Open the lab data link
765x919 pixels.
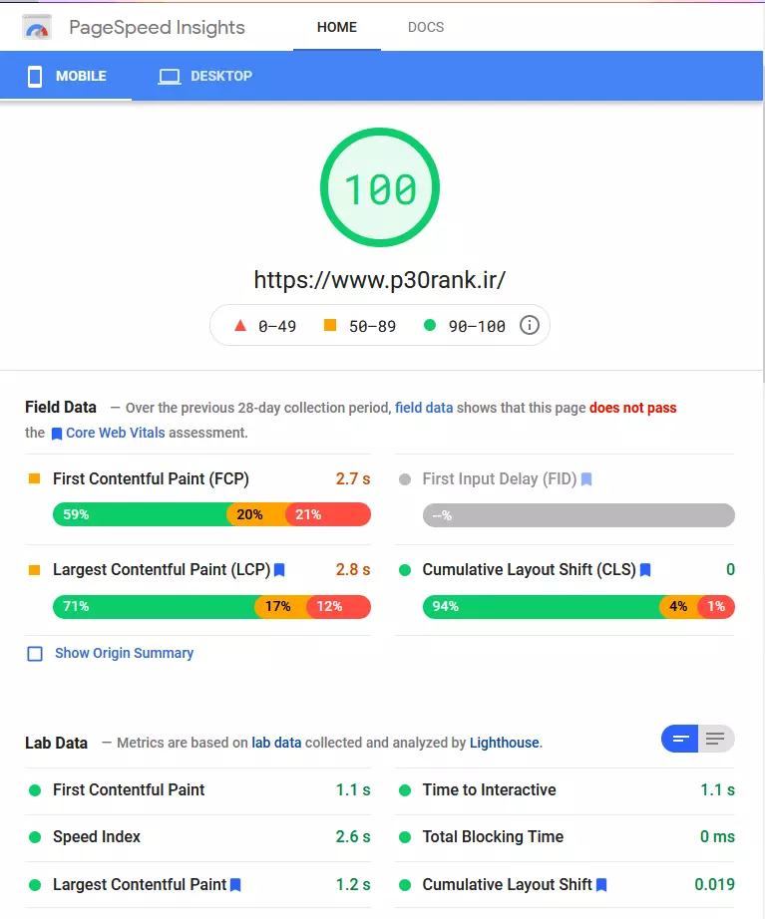click(x=276, y=743)
